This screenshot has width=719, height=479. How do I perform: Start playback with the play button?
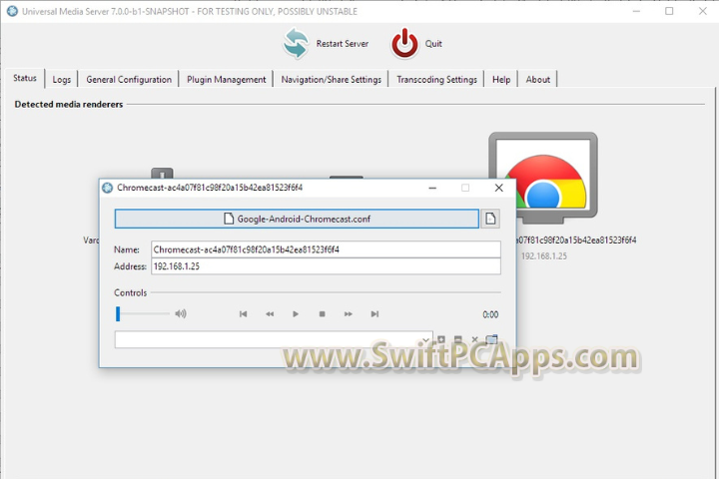click(x=296, y=314)
